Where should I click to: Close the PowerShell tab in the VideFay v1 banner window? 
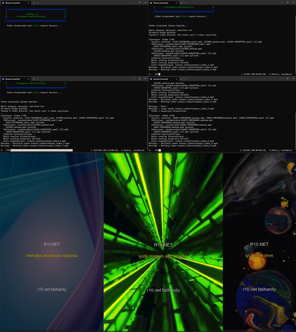coord(28,3)
